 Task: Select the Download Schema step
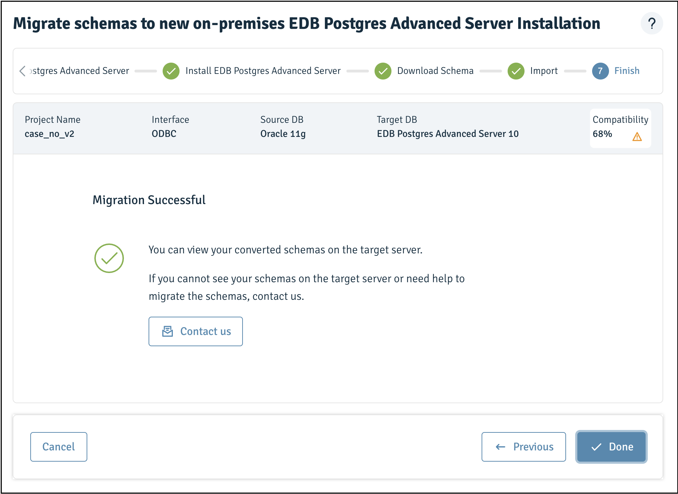435,71
